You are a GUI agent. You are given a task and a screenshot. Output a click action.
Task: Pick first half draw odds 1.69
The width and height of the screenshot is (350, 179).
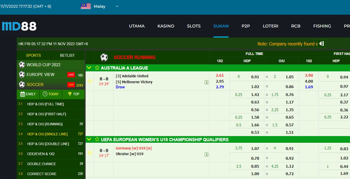(309, 87)
